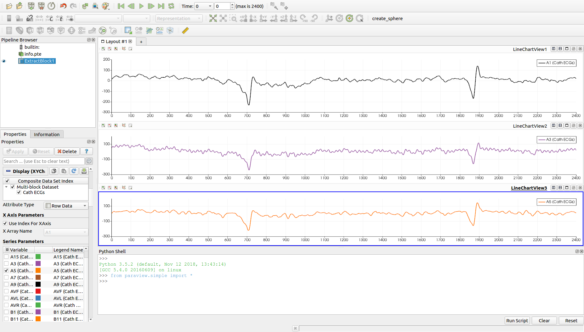The width and height of the screenshot is (584, 332).
Task: Collapse the Multi-block Dataset tree node
Action: (x=6, y=187)
